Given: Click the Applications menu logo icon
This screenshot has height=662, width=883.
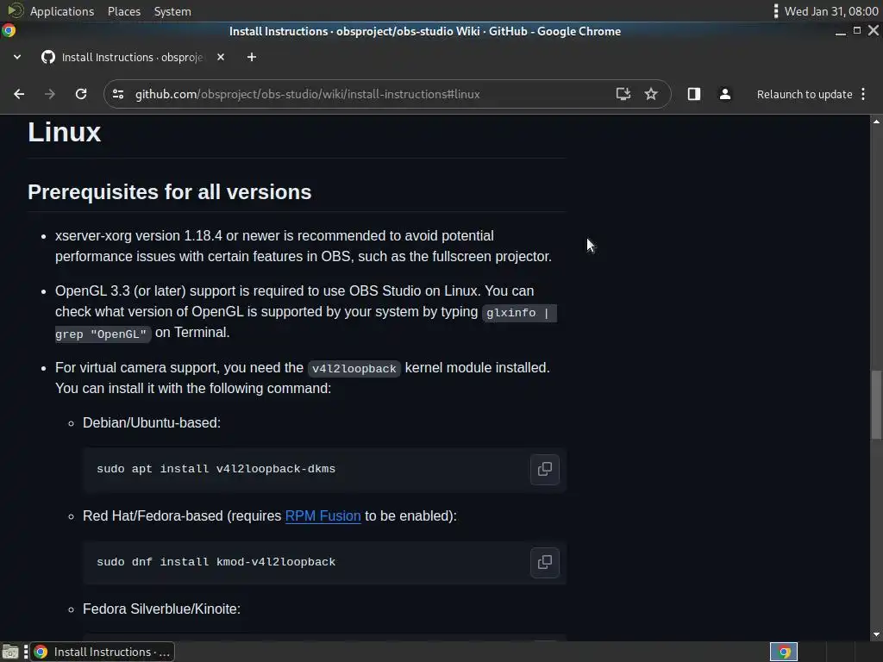Looking at the screenshot, I should tap(16, 10).
